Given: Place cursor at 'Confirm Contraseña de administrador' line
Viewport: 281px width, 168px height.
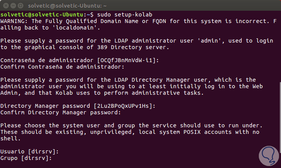Looking at the screenshot, I should coord(61,67).
